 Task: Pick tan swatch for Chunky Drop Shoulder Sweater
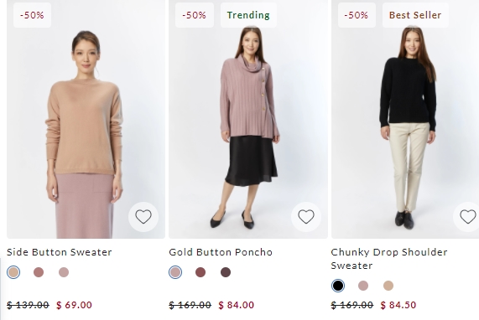tap(388, 286)
